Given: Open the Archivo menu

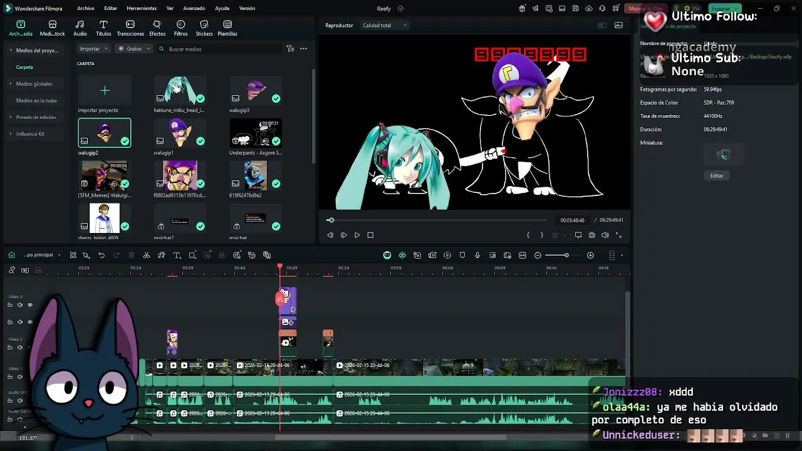Looking at the screenshot, I should [86, 8].
